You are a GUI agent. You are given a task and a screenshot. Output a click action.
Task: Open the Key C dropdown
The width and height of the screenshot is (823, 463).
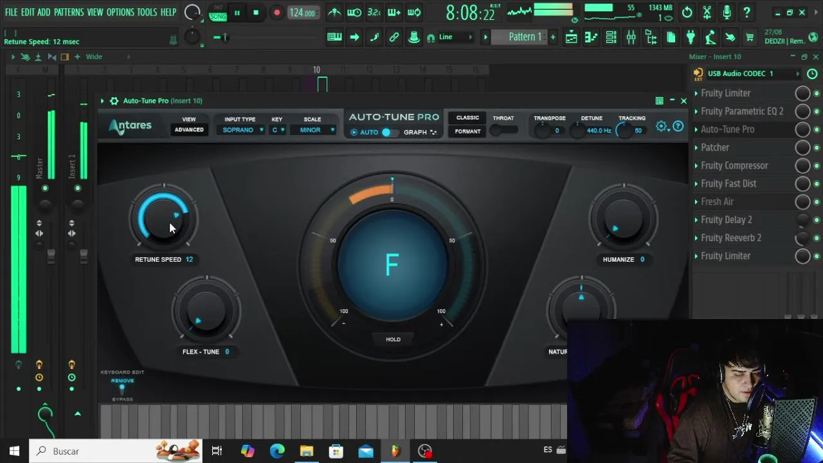point(278,130)
